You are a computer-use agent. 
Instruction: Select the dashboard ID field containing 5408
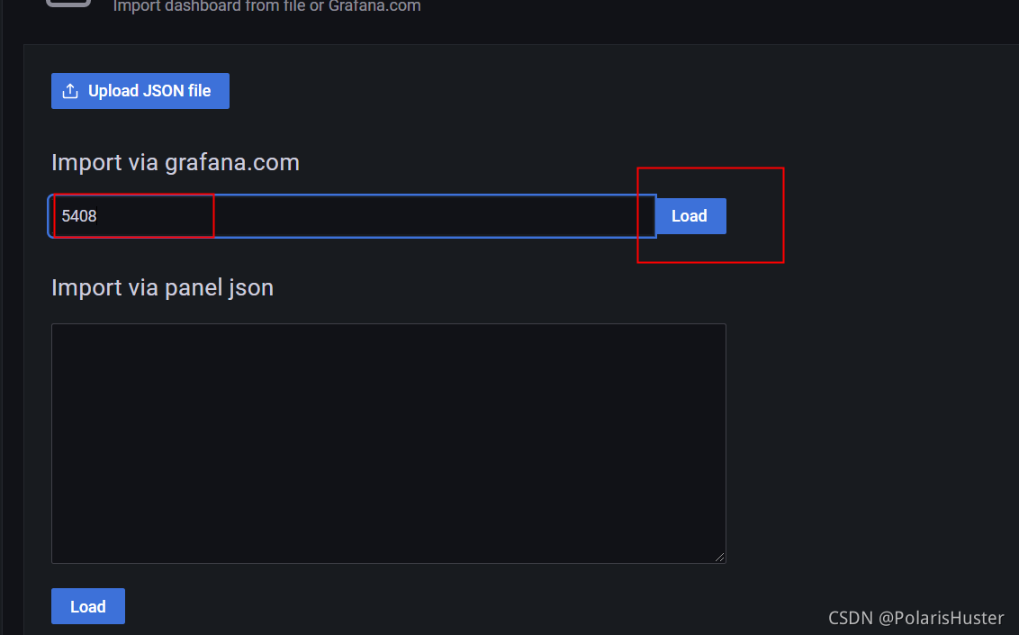(133, 216)
